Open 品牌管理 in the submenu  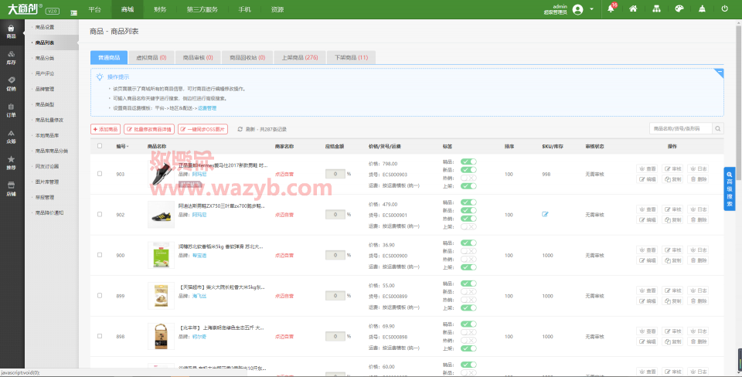[x=45, y=89]
